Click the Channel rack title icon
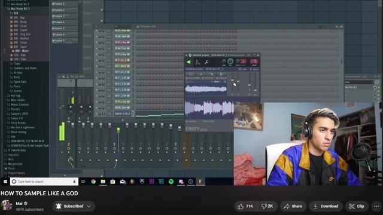 tap(138, 26)
